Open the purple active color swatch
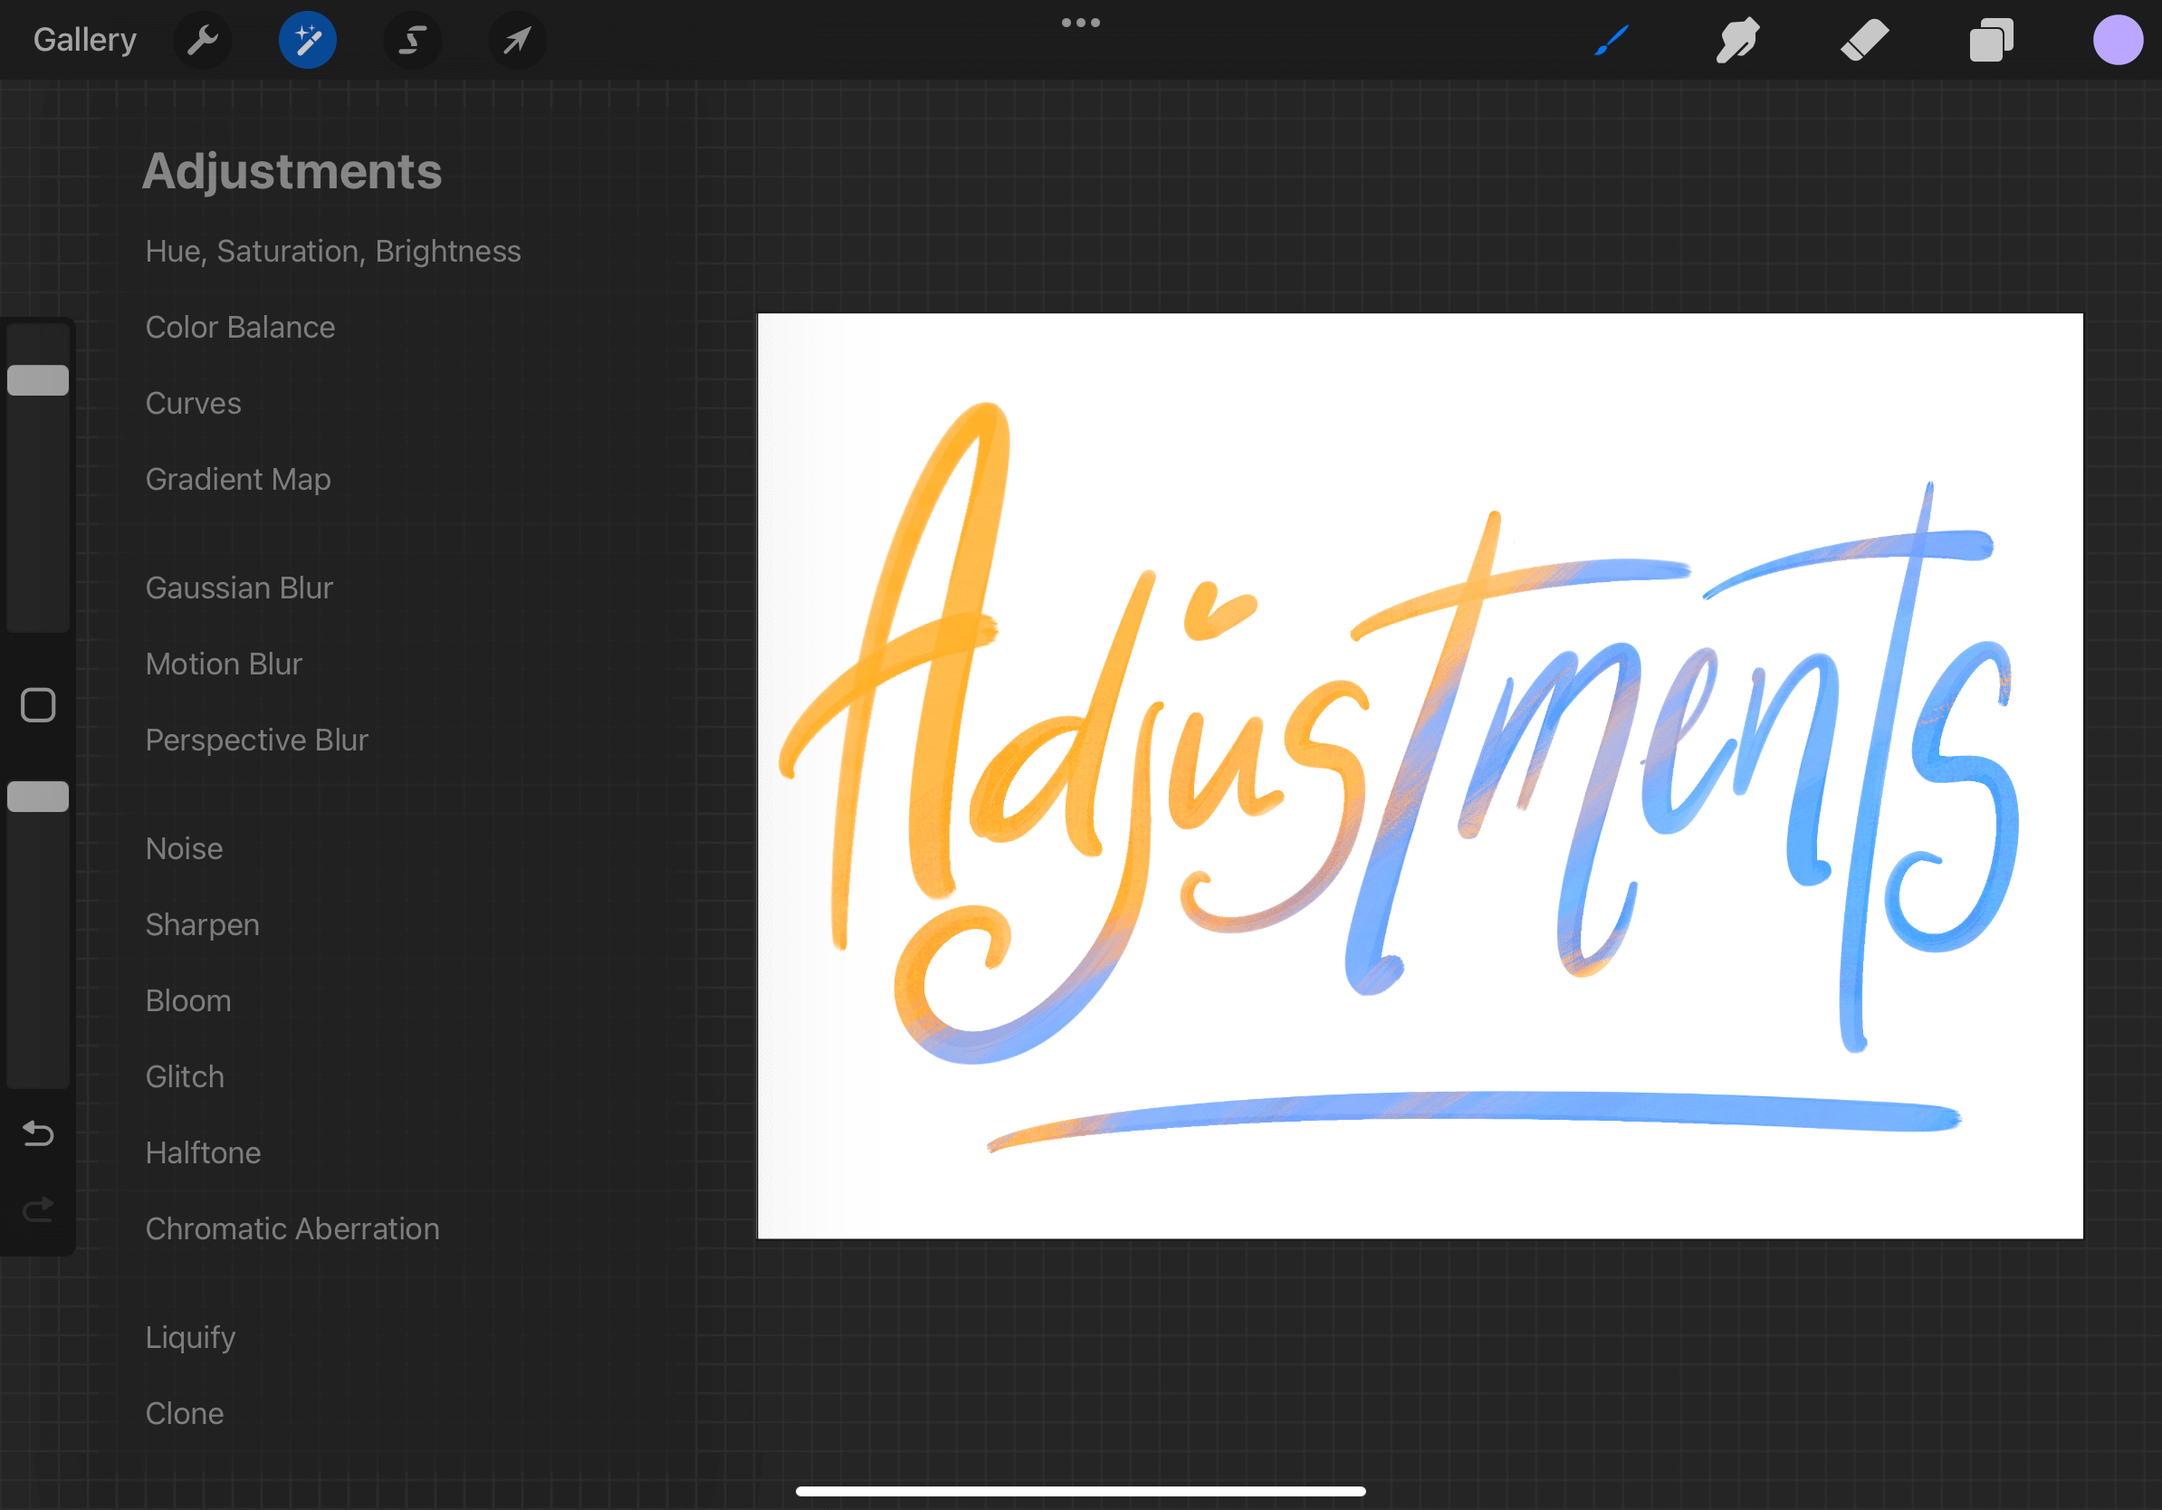2162x1510 pixels. click(x=2118, y=41)
